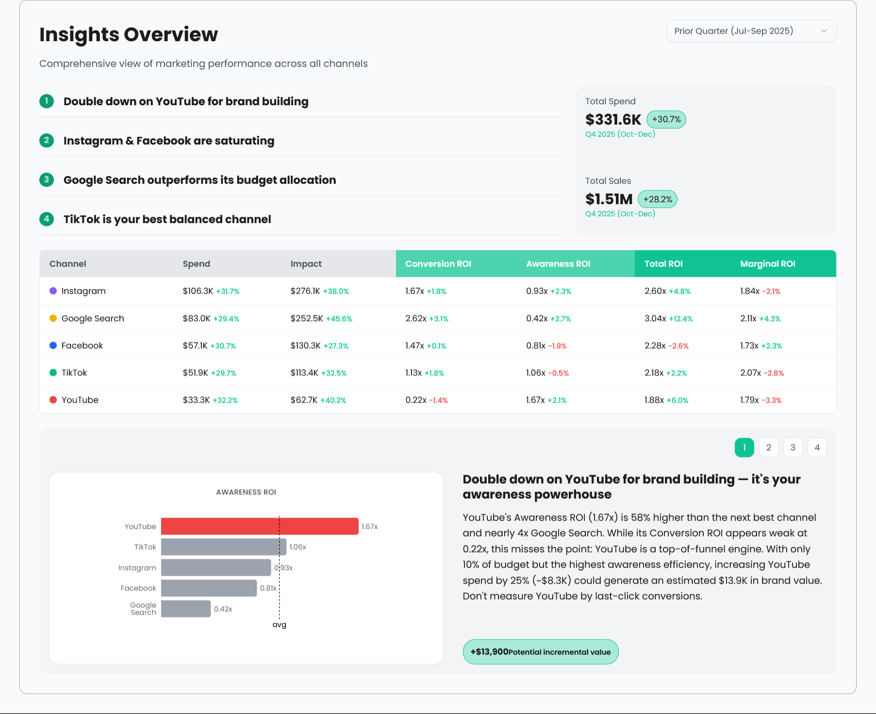The height and width of the screenshot is (714, 876).
Task: Click insight badge 3 beside Google Search insight
Action: (x=46, y=180)
